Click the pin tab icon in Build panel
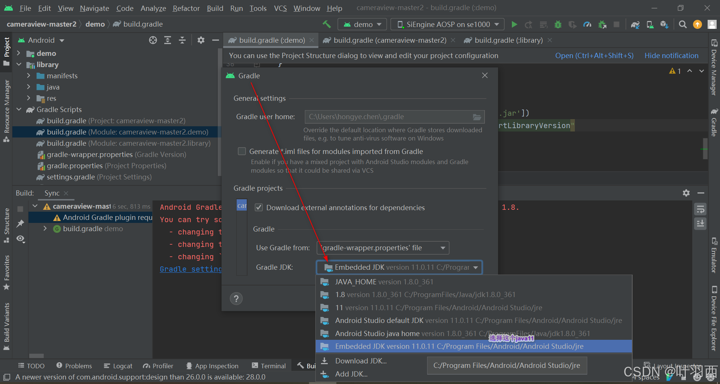The height and width of the screenshot is (384, 720). point(20,224)
